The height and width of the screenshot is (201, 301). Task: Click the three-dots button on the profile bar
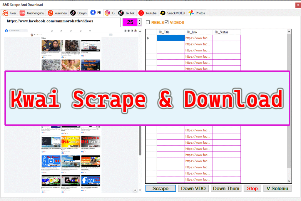tap(111, 35)
